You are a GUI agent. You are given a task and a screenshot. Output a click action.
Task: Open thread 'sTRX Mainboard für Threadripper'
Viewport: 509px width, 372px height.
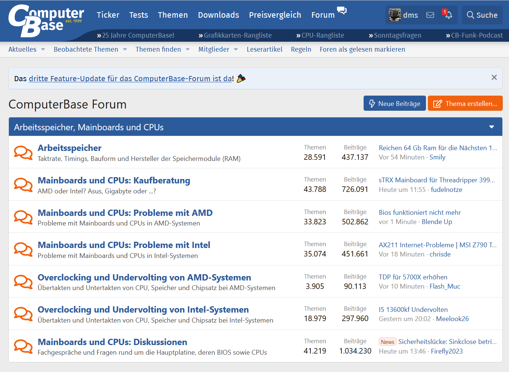[437, 180]
